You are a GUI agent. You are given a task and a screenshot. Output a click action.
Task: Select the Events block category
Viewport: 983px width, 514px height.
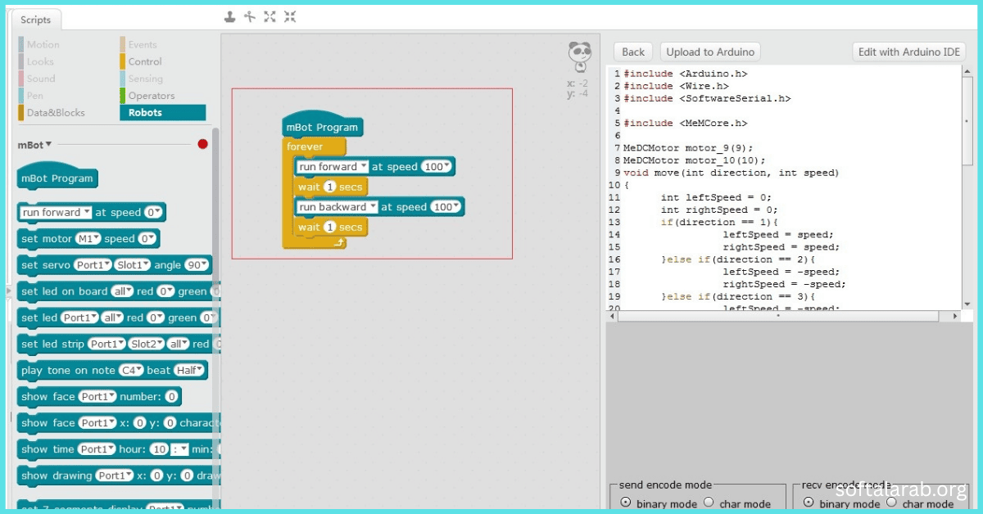tap(143, 44)
